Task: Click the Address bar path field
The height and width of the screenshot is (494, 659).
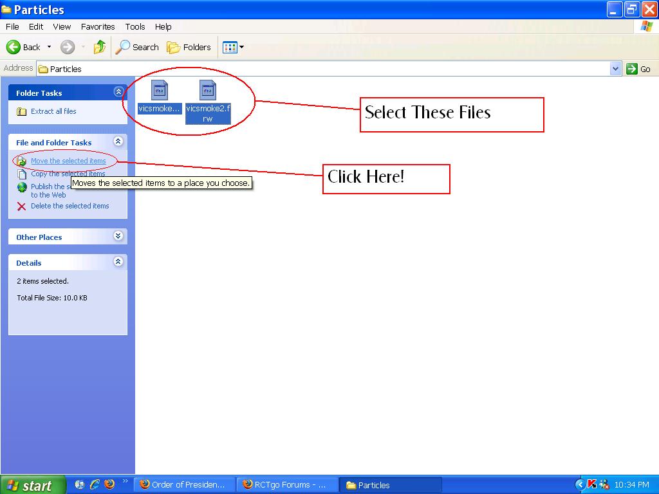Action: pos(322,69)
